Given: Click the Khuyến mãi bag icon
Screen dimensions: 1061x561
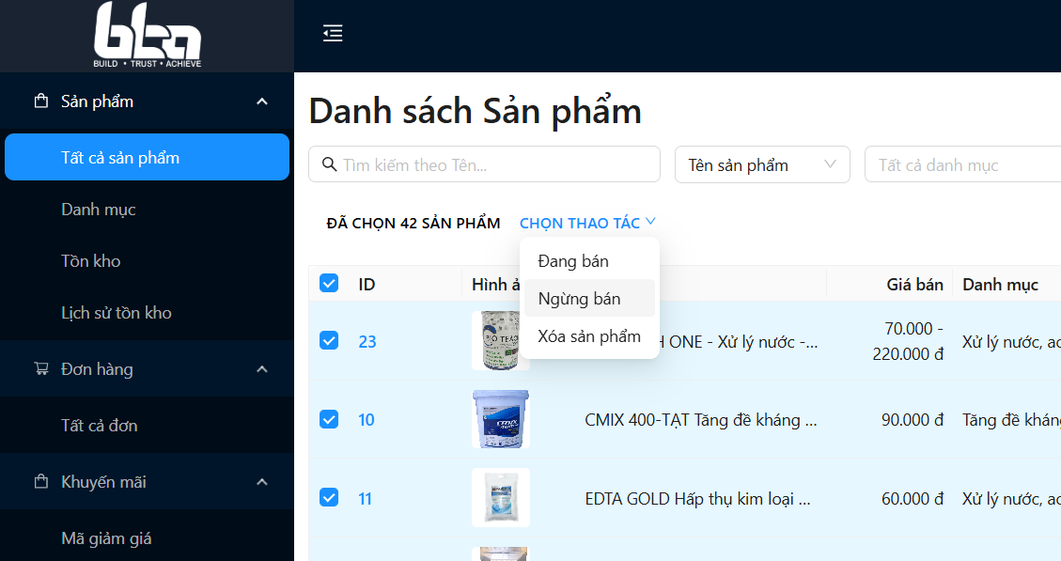Looking at the screenshot, I should click(x=41, y=482).
